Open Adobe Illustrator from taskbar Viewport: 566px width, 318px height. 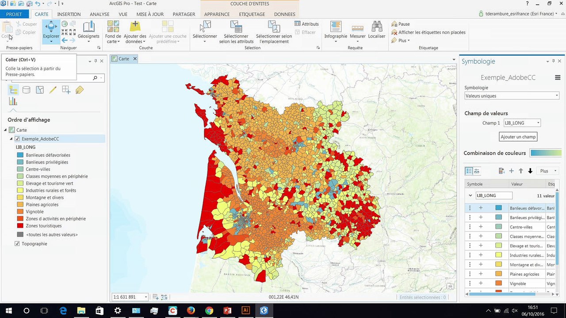pyautogui.click(x=246, y=310)
